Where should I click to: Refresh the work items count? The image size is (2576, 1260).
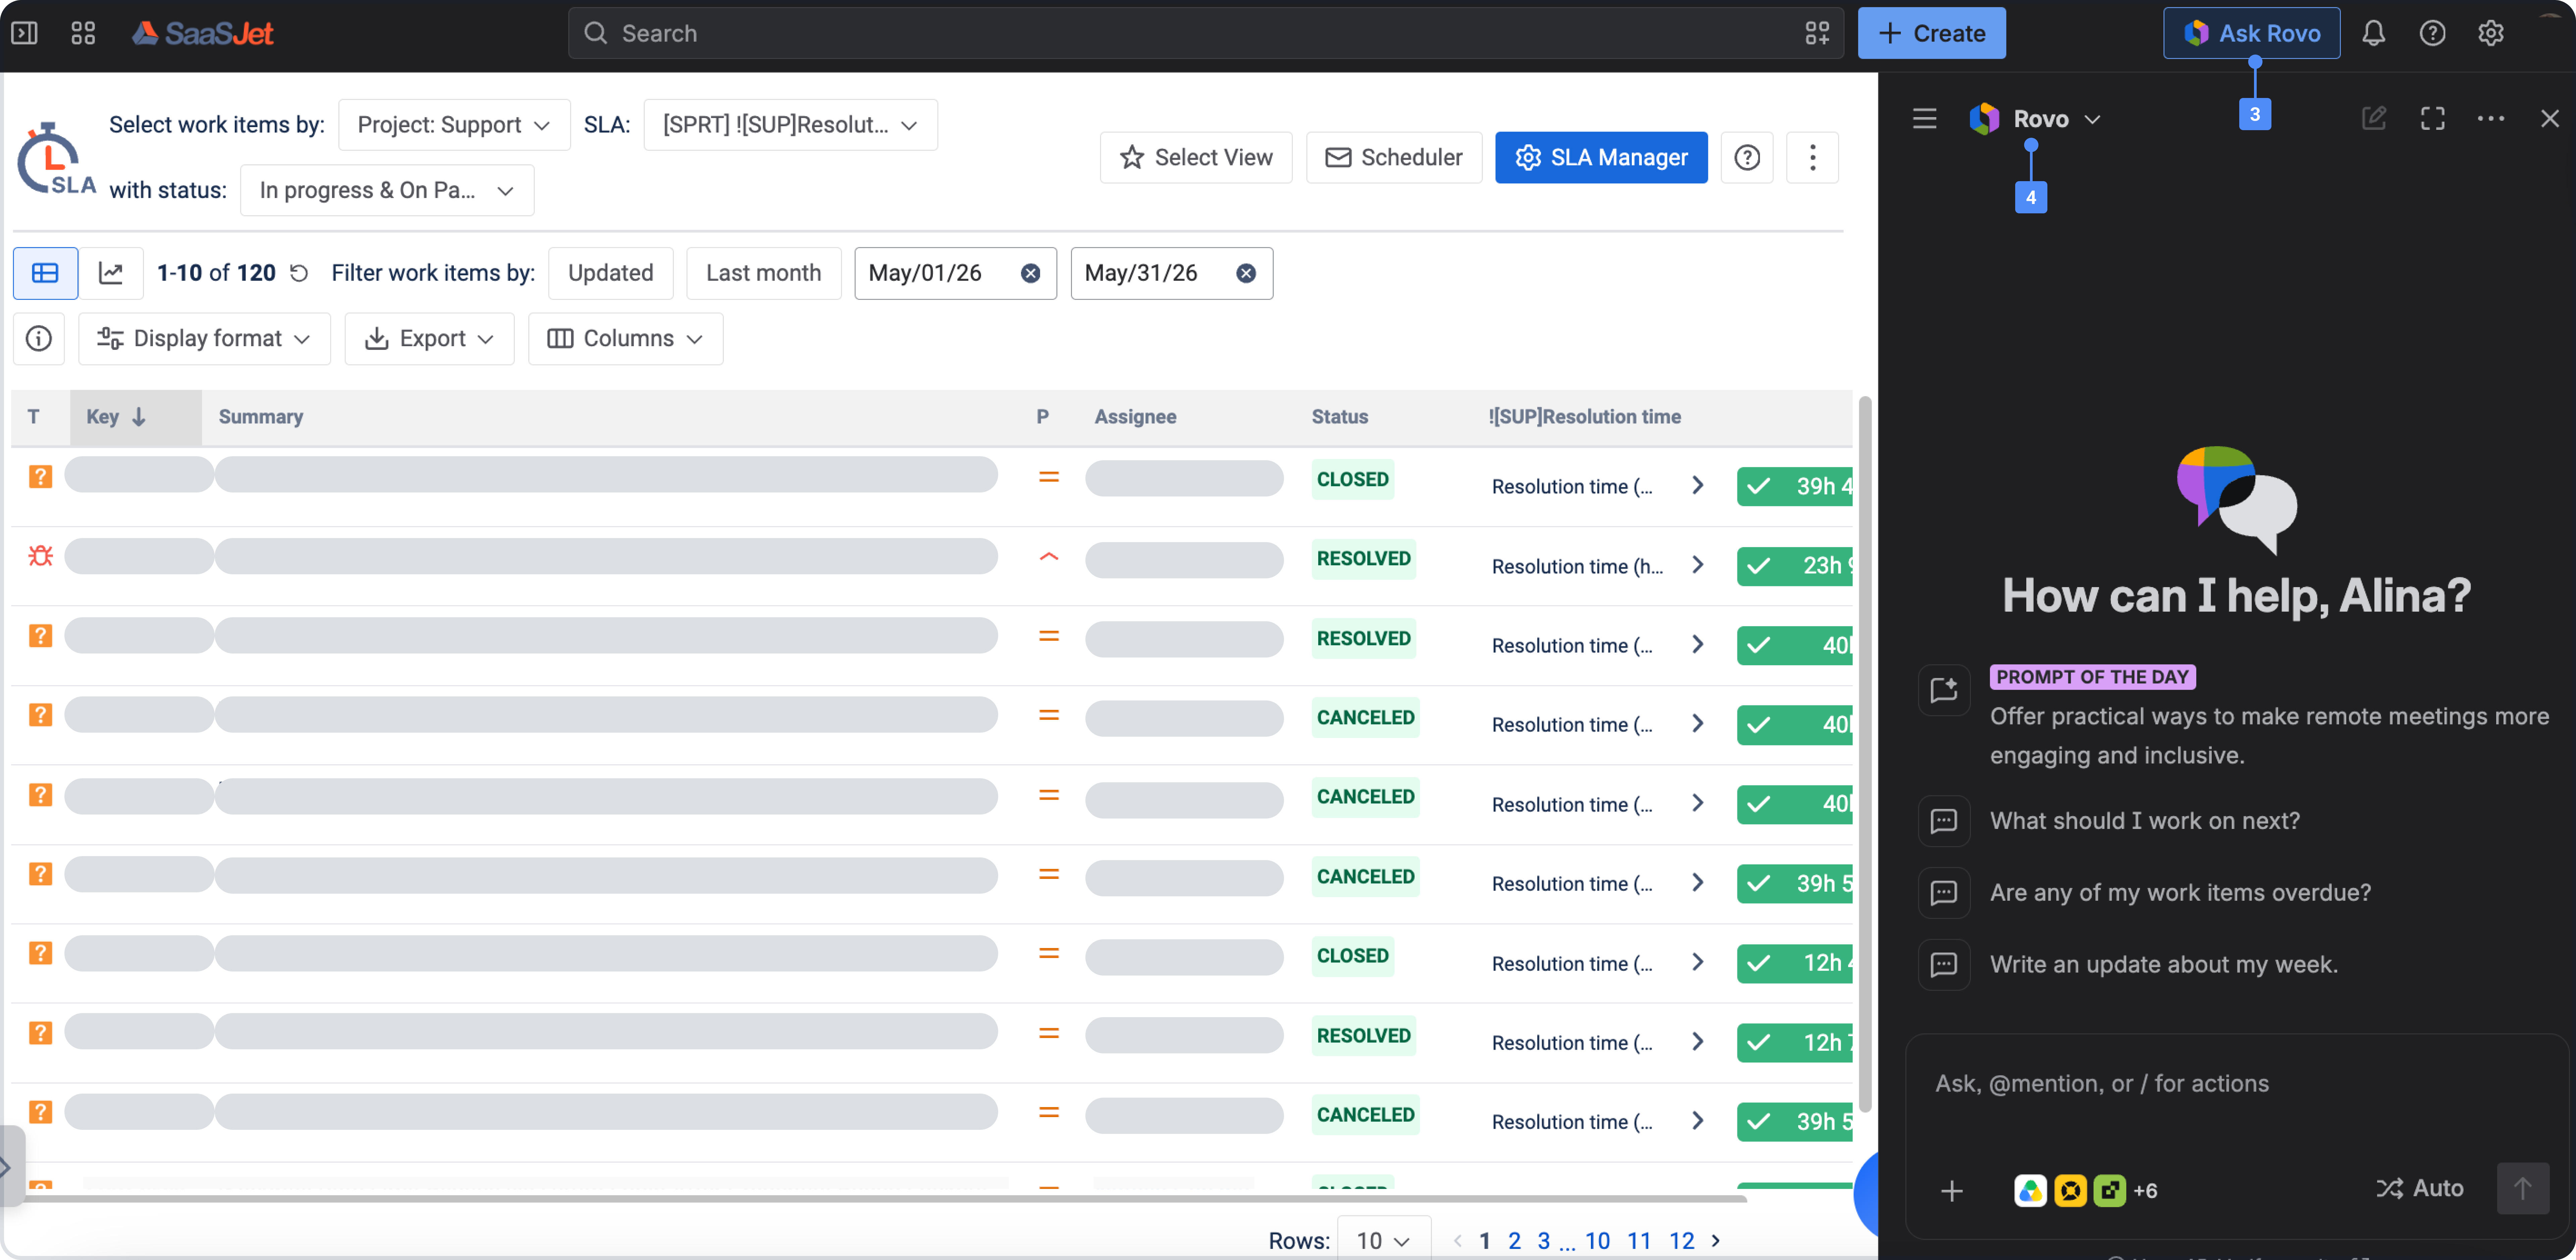coord(299,273)
